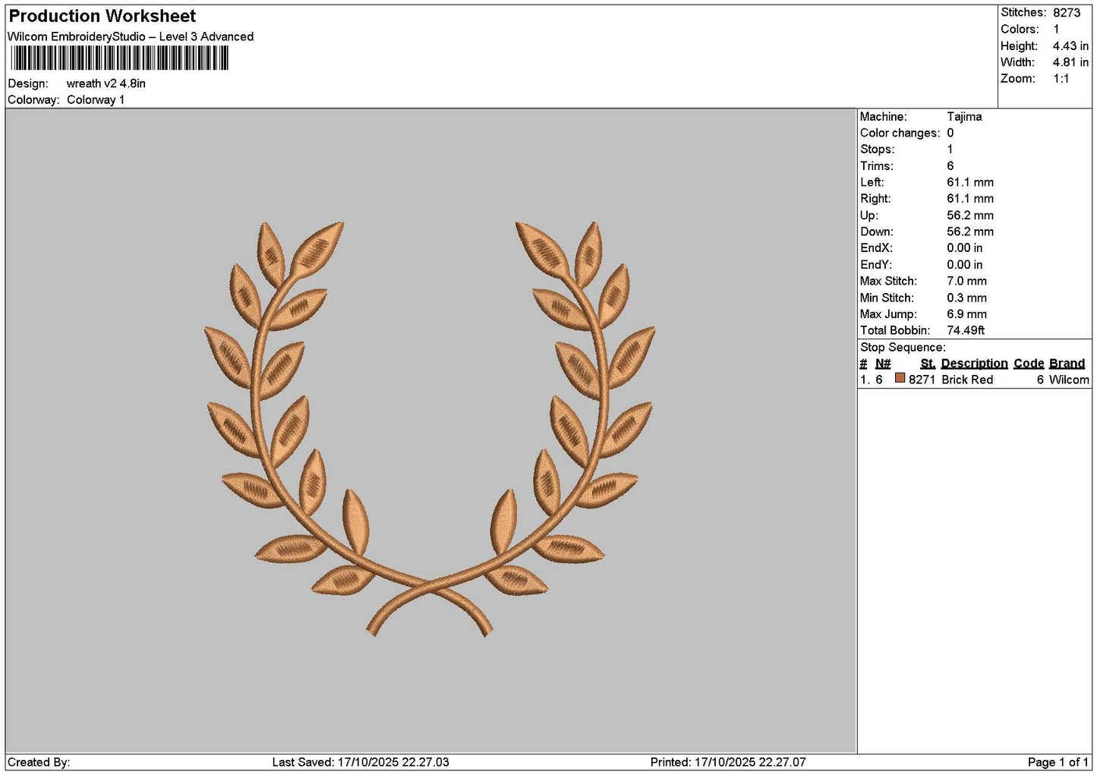Click the Stops value 1
Viewport: 1097px width, 775px height.
950,150
